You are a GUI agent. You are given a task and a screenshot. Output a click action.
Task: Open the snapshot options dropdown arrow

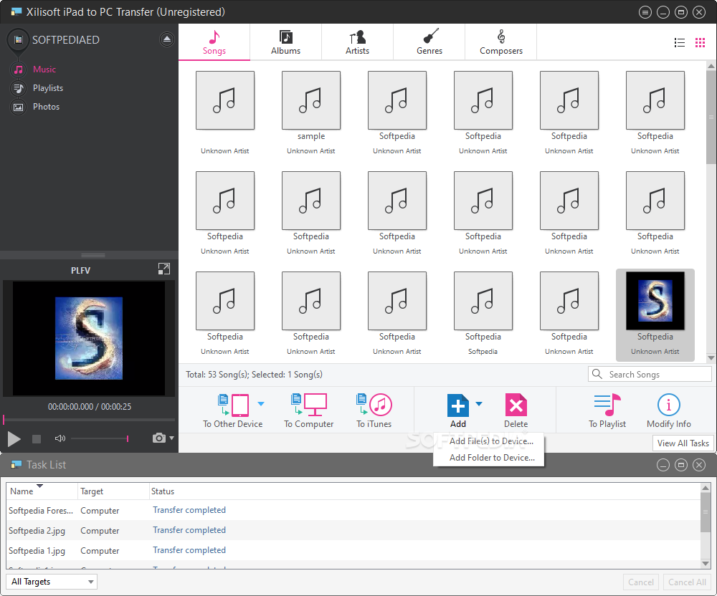(x=171, y=438)
